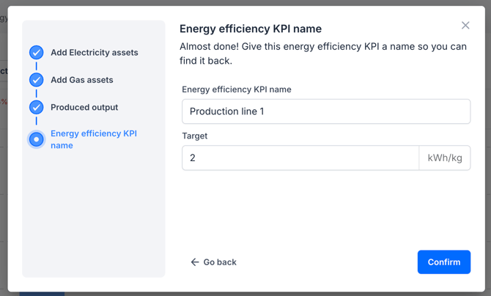Select the Energy efficiency KPI name step label
491x296 pixels.
(x=93, y=139)
